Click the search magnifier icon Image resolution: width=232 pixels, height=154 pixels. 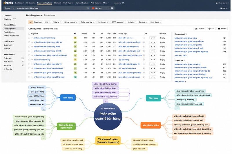coord(112,8)
